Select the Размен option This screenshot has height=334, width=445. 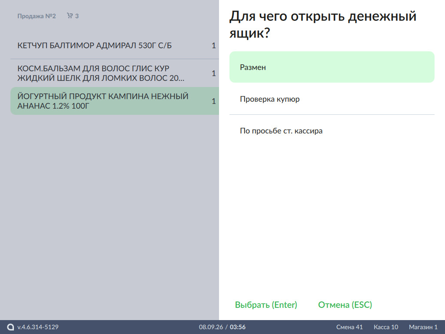point(332,67)
